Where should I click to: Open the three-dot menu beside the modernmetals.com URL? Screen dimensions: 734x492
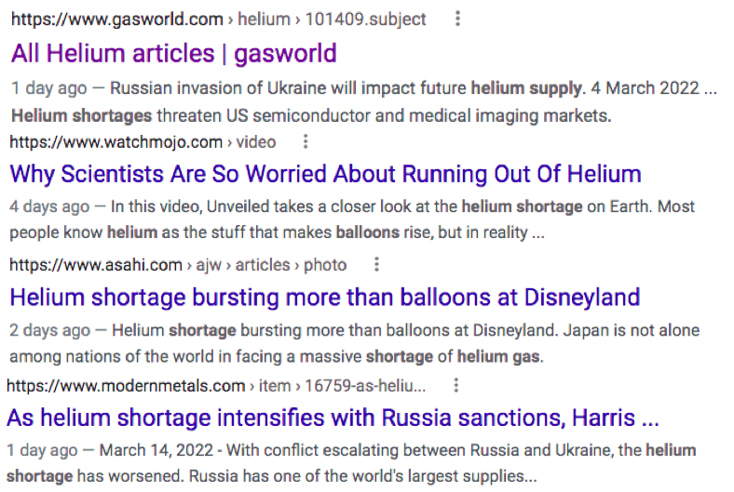point(455,385)
